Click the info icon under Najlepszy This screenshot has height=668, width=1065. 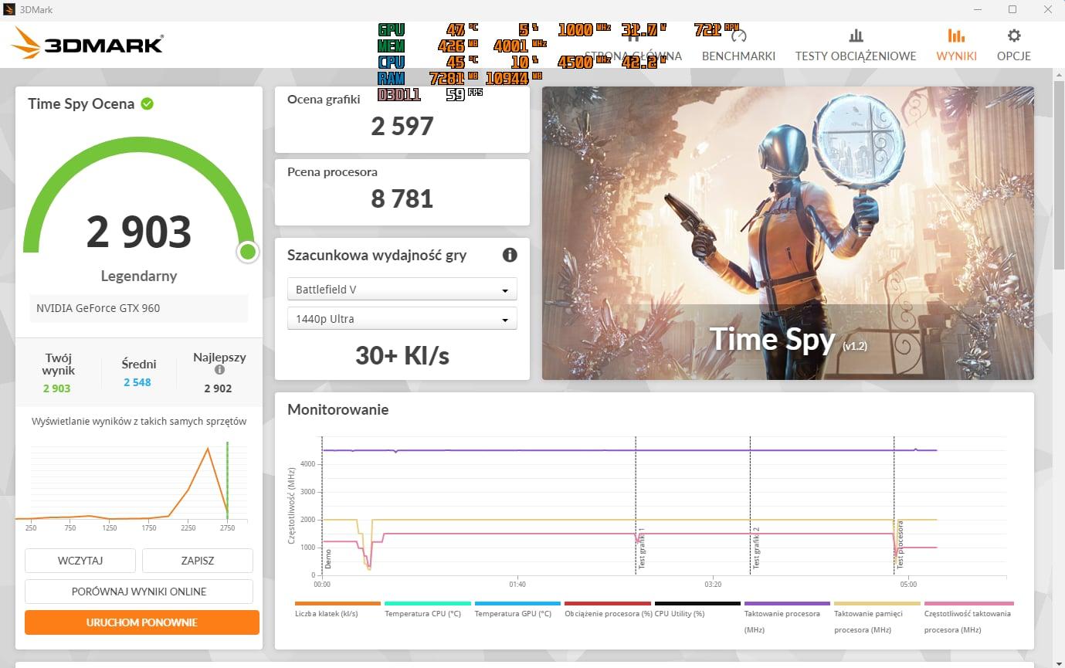219,370
